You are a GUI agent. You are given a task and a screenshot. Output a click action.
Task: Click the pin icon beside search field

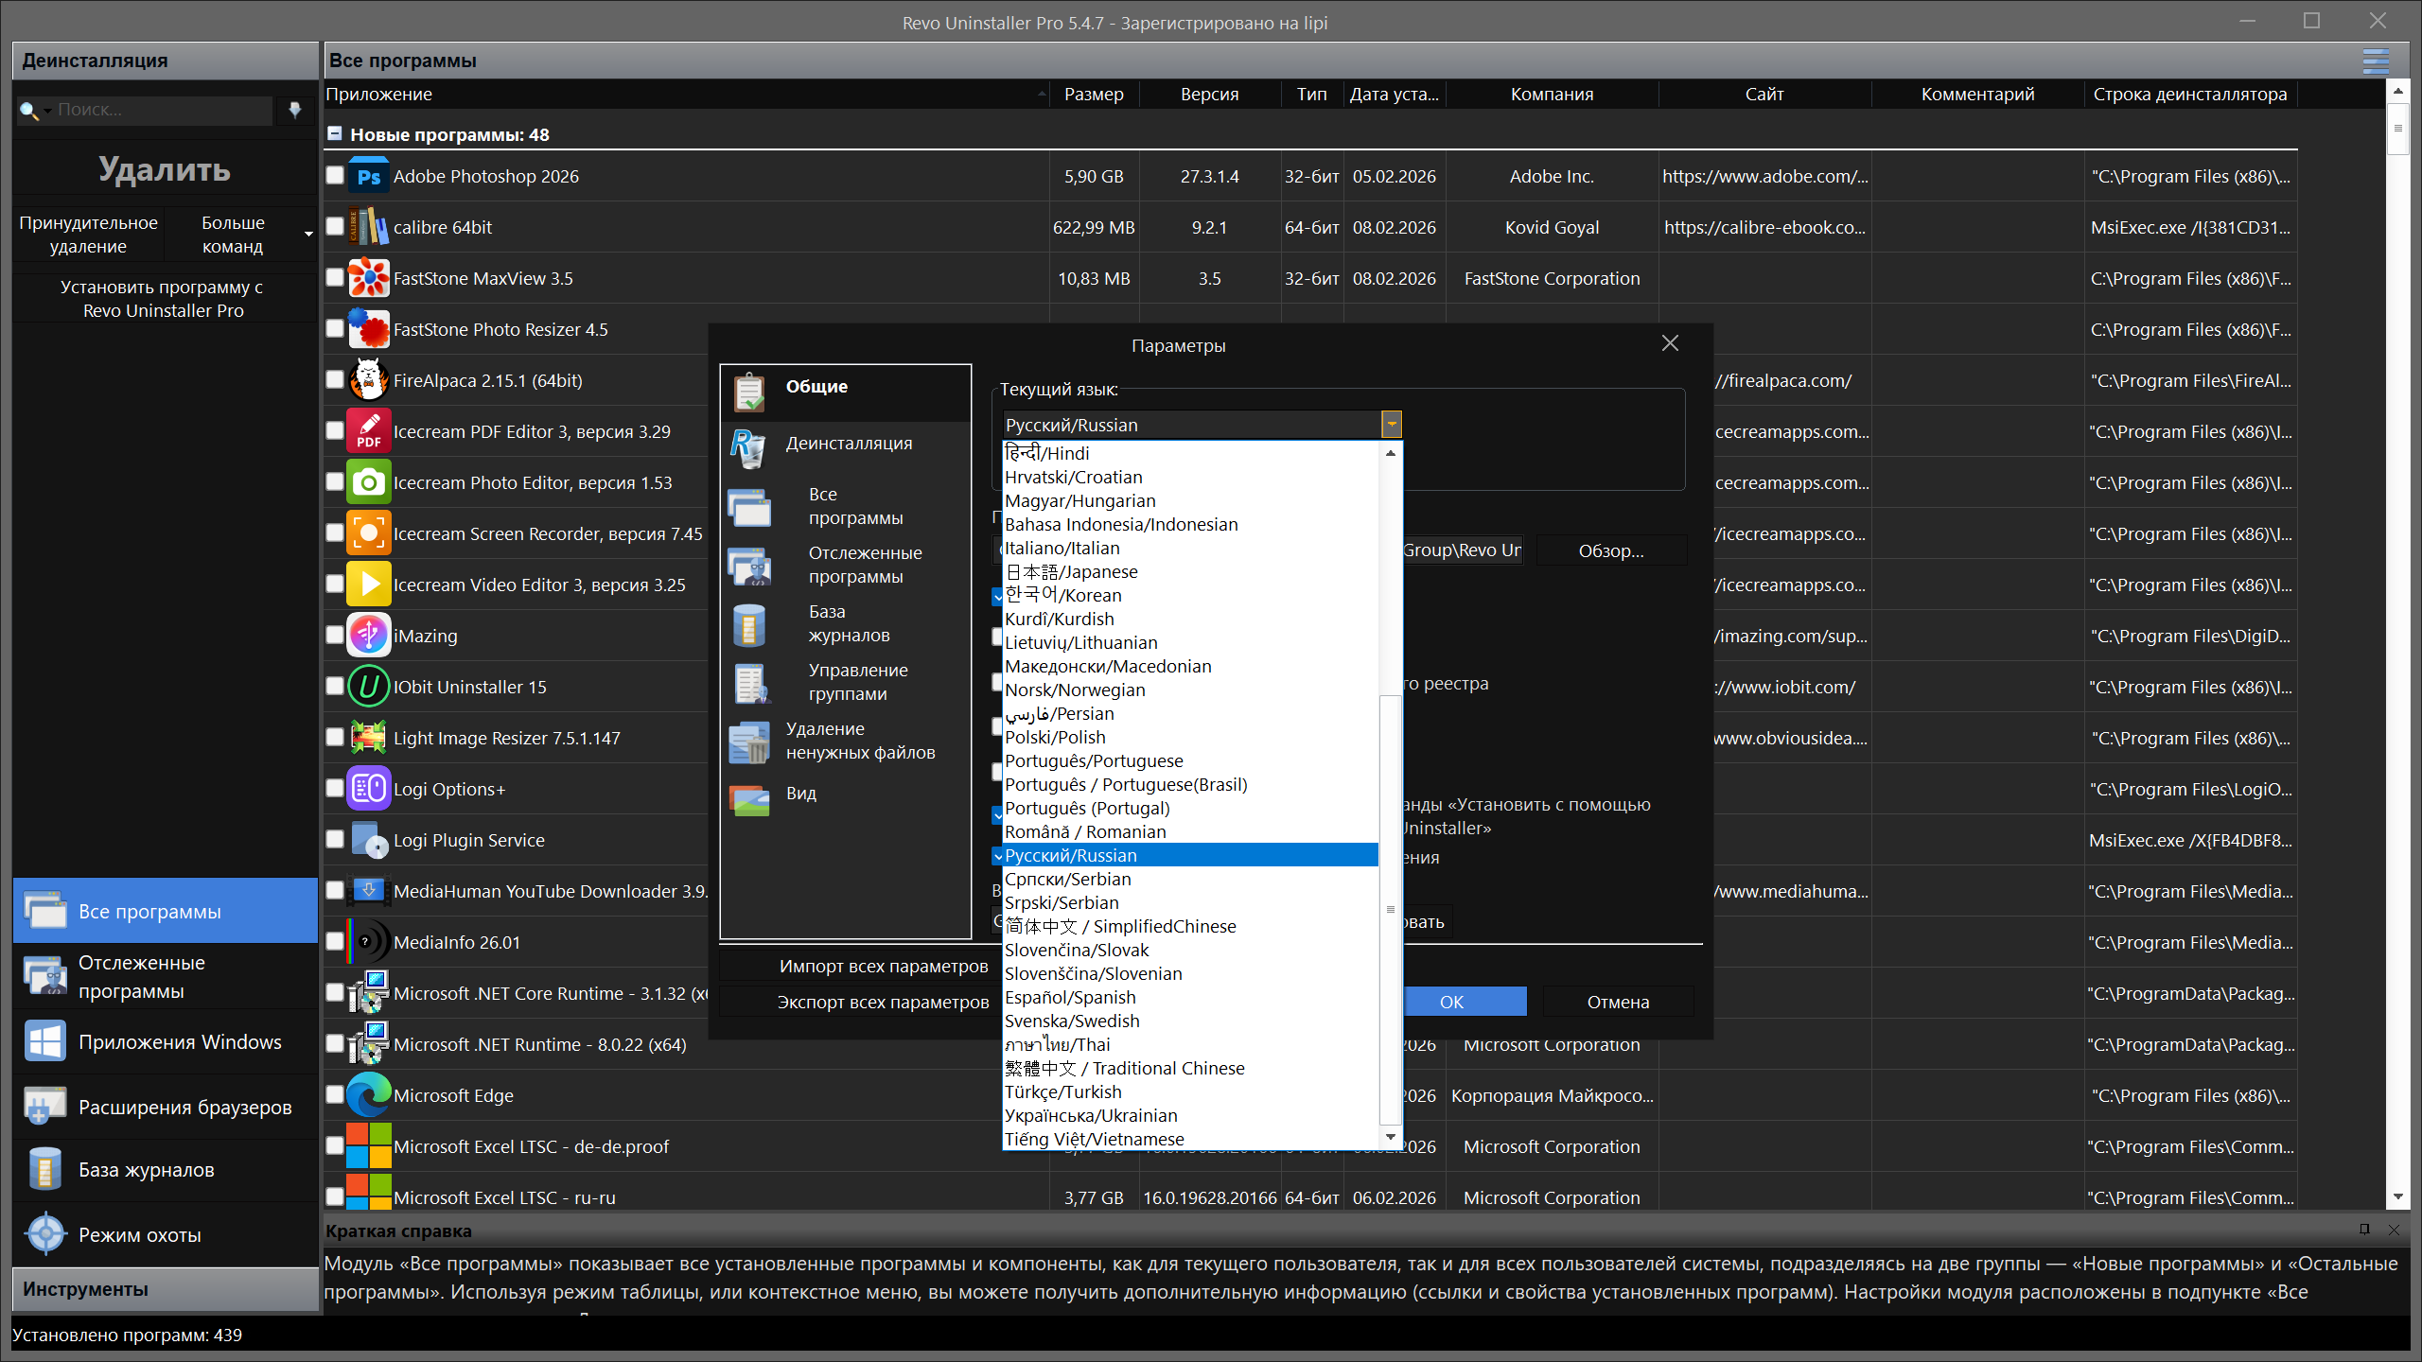[295, 110]
